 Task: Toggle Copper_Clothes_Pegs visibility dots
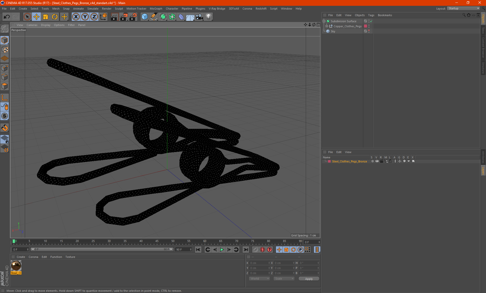(369, 26)
